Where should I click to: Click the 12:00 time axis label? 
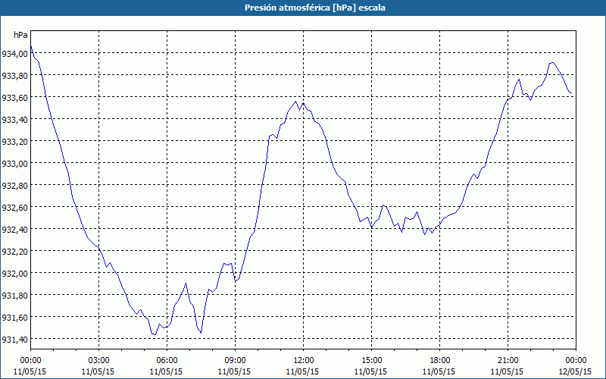click(303, 361)
